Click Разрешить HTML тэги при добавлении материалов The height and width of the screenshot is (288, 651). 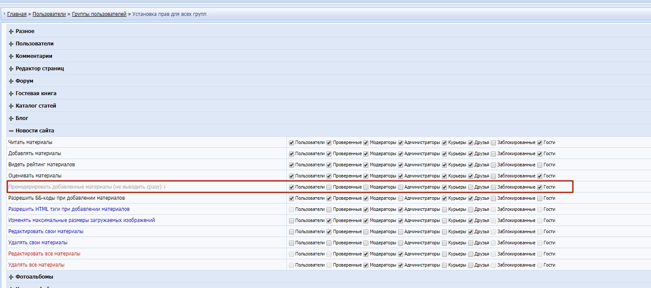pos(69,209)
